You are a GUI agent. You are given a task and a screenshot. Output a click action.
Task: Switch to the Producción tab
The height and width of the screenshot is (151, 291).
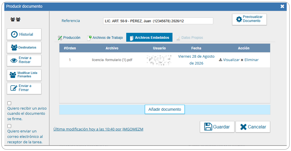(x=69, y=38)
